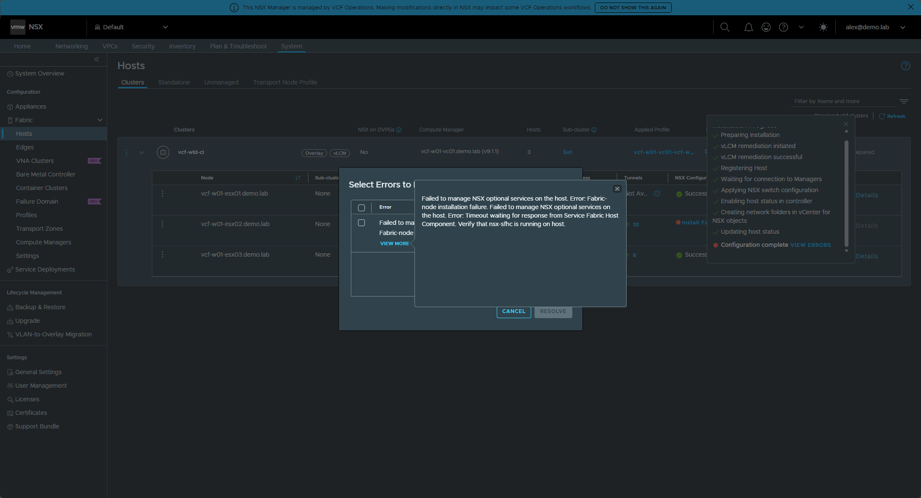
Task: Open the Transport Node Profile tab
Action: (x=285, y=82)
